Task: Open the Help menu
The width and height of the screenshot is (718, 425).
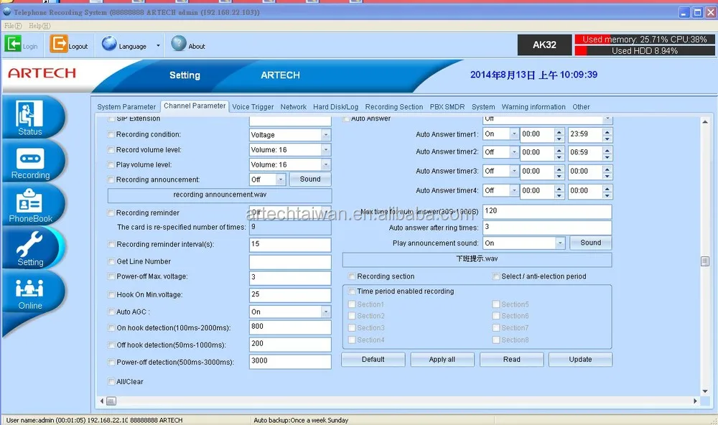Action: [x=39, y=26]
